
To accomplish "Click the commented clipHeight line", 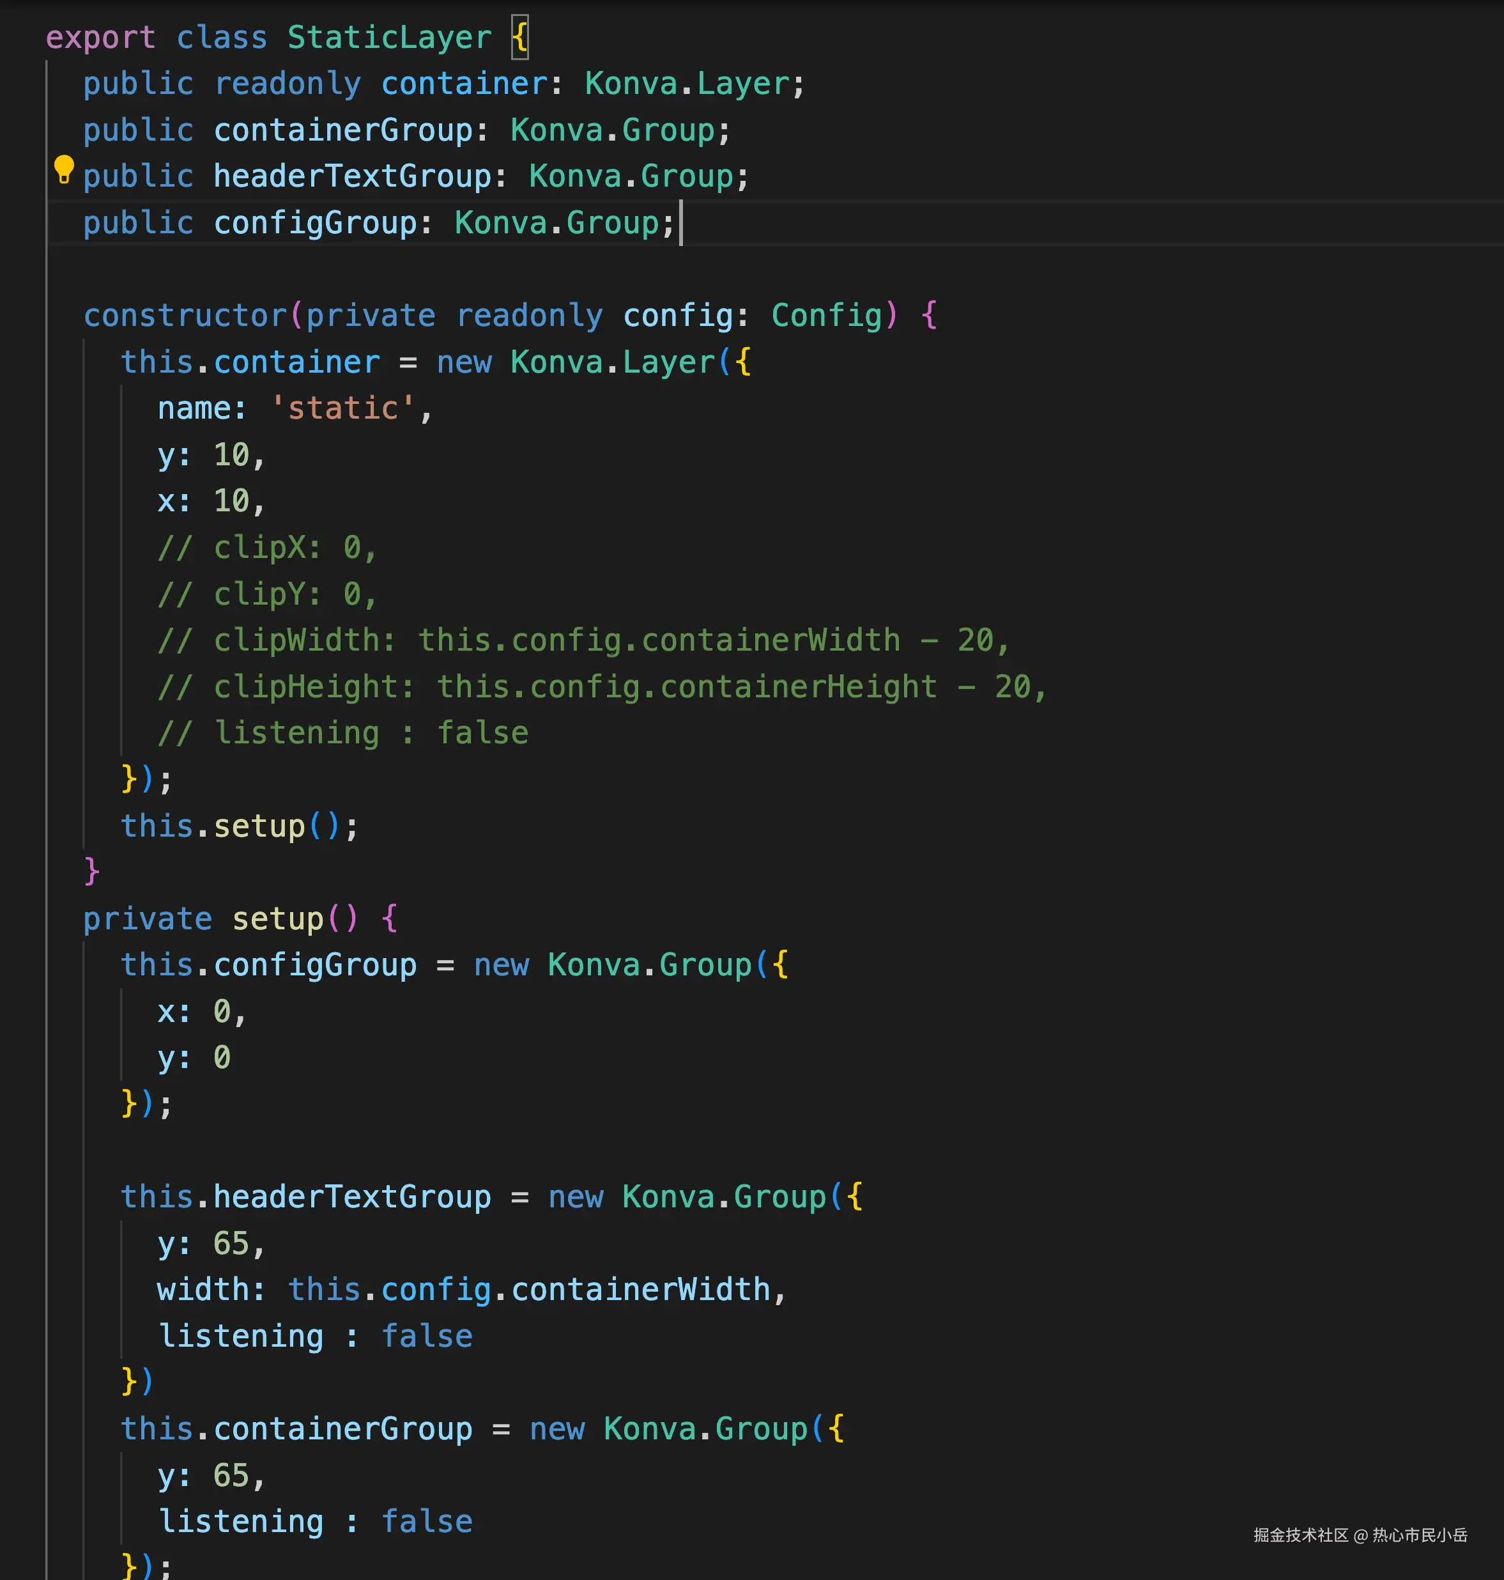I will [601, 687].
